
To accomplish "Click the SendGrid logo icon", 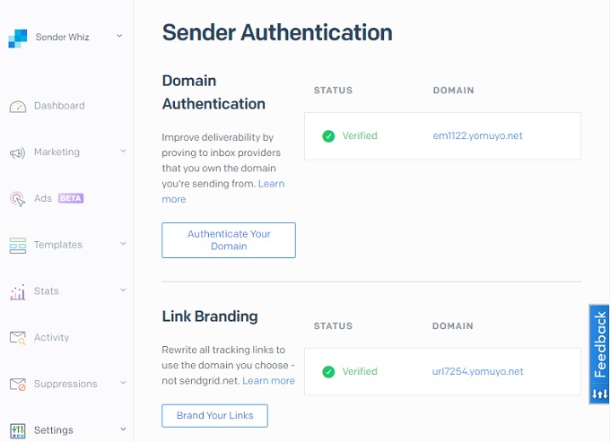I will point(18,38).
